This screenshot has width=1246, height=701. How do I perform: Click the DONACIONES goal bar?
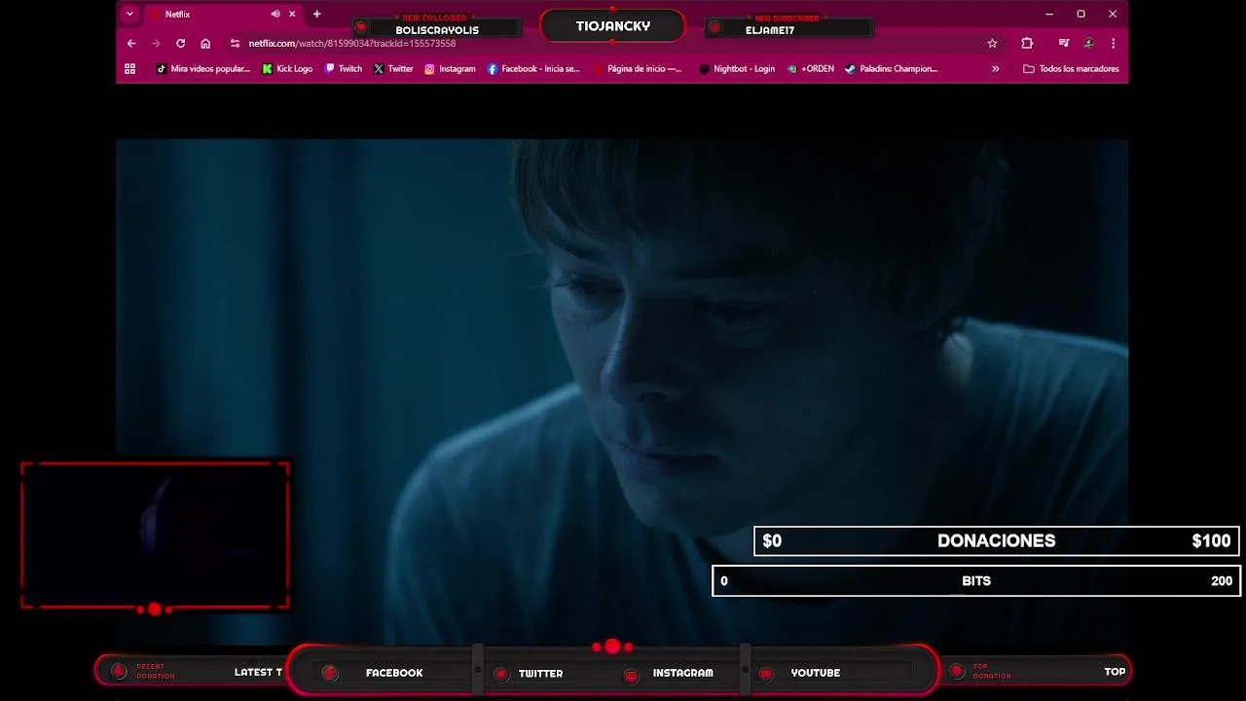click(996, 540)
